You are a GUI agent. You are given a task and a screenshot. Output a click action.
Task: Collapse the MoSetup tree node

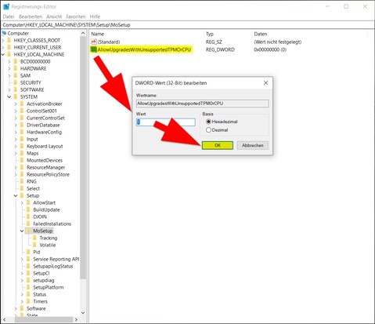pos(22,231)
